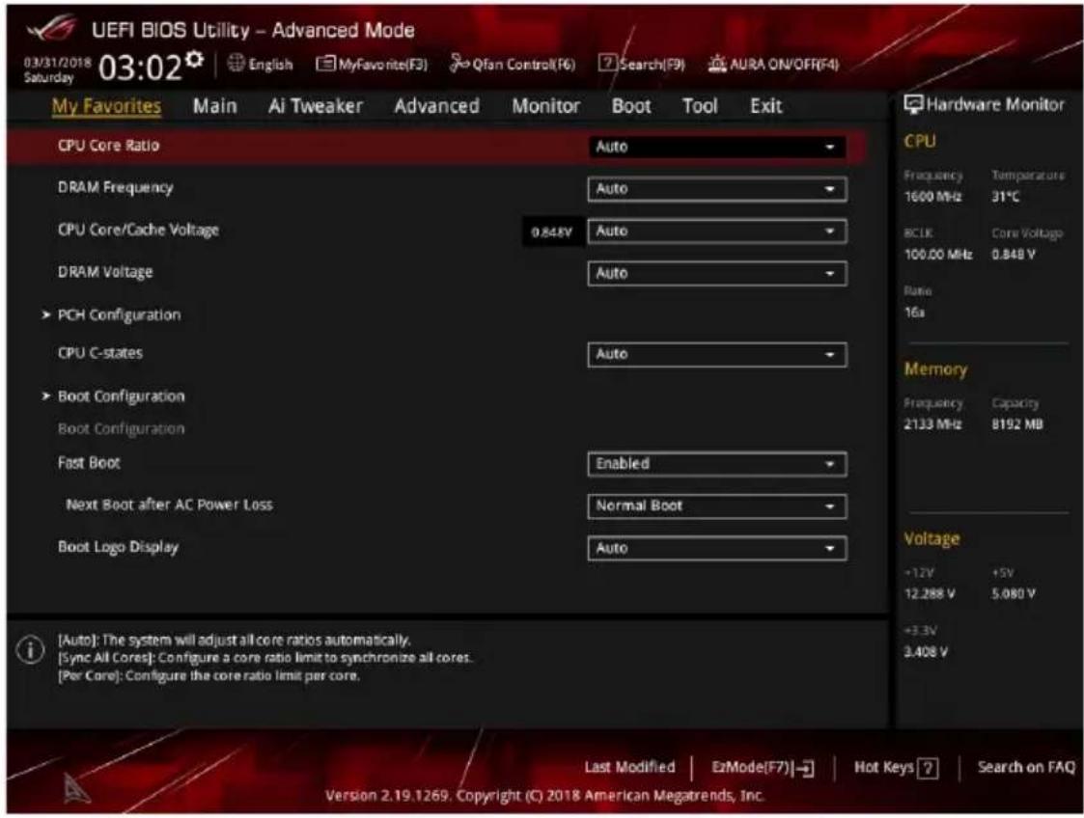Screen dimensions: 1084x818
Task: Open the Fast Boot dropdown
Action: click(717, 464)
